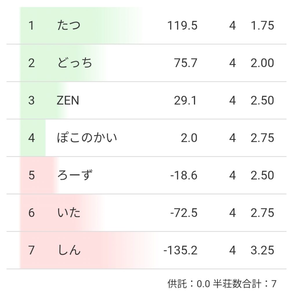Click average rank 1.75
The image size is (293, 297).
(262, 26)
